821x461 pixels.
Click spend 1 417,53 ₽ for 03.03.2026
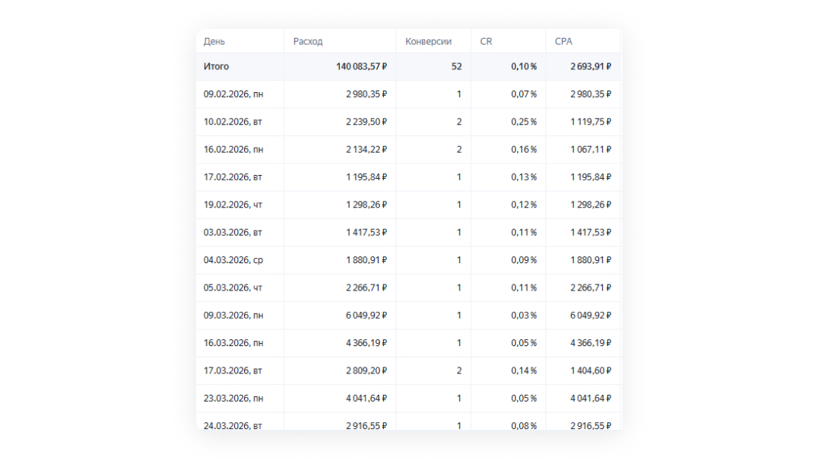(366, 233)
